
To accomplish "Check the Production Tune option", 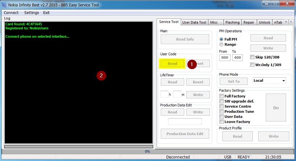I will pyautogui.click(x=222, y=111).
